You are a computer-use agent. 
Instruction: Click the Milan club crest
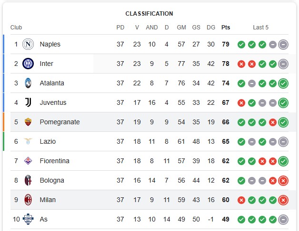[x=28, y=200]
